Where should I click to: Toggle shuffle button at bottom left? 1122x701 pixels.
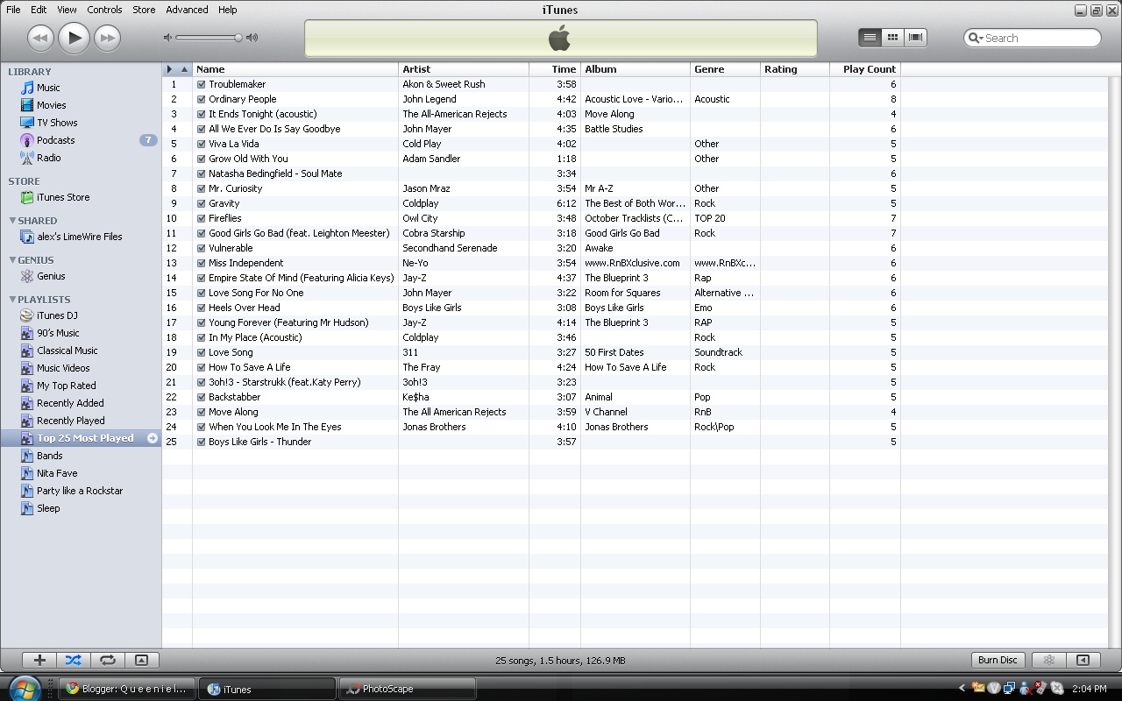pyautogui.click(x=74, y=660)
